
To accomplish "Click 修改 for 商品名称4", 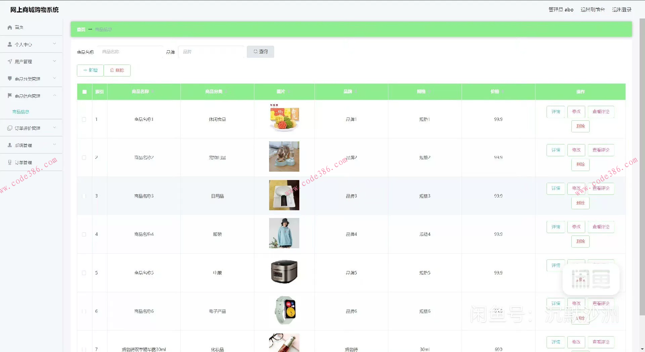I will (576, 227).
